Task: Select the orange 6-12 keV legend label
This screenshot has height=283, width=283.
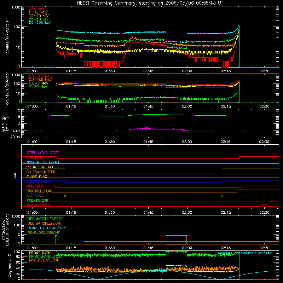Action: point(38,12)
